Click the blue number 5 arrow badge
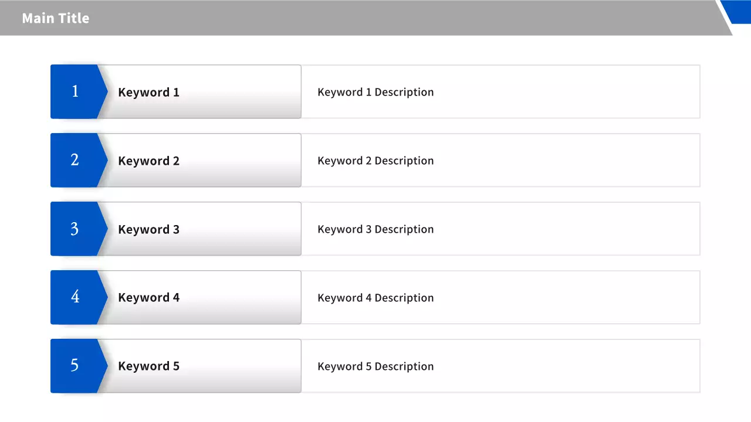751x422 pixels. (x=76, y=366)
